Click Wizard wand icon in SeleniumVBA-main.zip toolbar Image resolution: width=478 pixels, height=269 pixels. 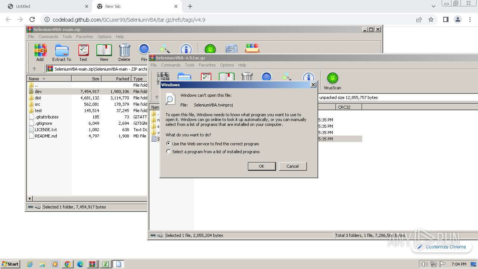[x=165, y=49]
